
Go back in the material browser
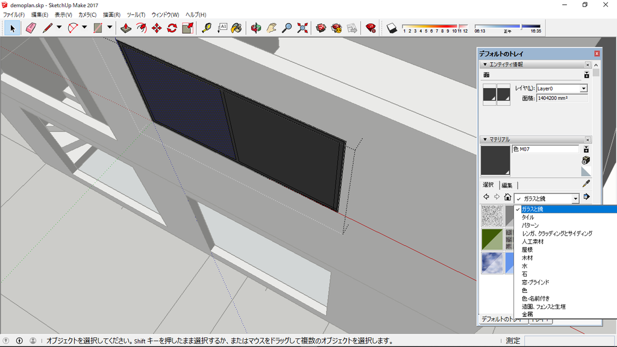pos(486,197)
